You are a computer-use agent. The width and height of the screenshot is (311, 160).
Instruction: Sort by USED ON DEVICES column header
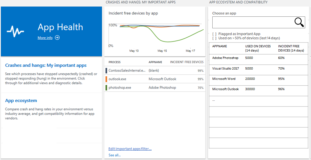[x=257, y=48]
